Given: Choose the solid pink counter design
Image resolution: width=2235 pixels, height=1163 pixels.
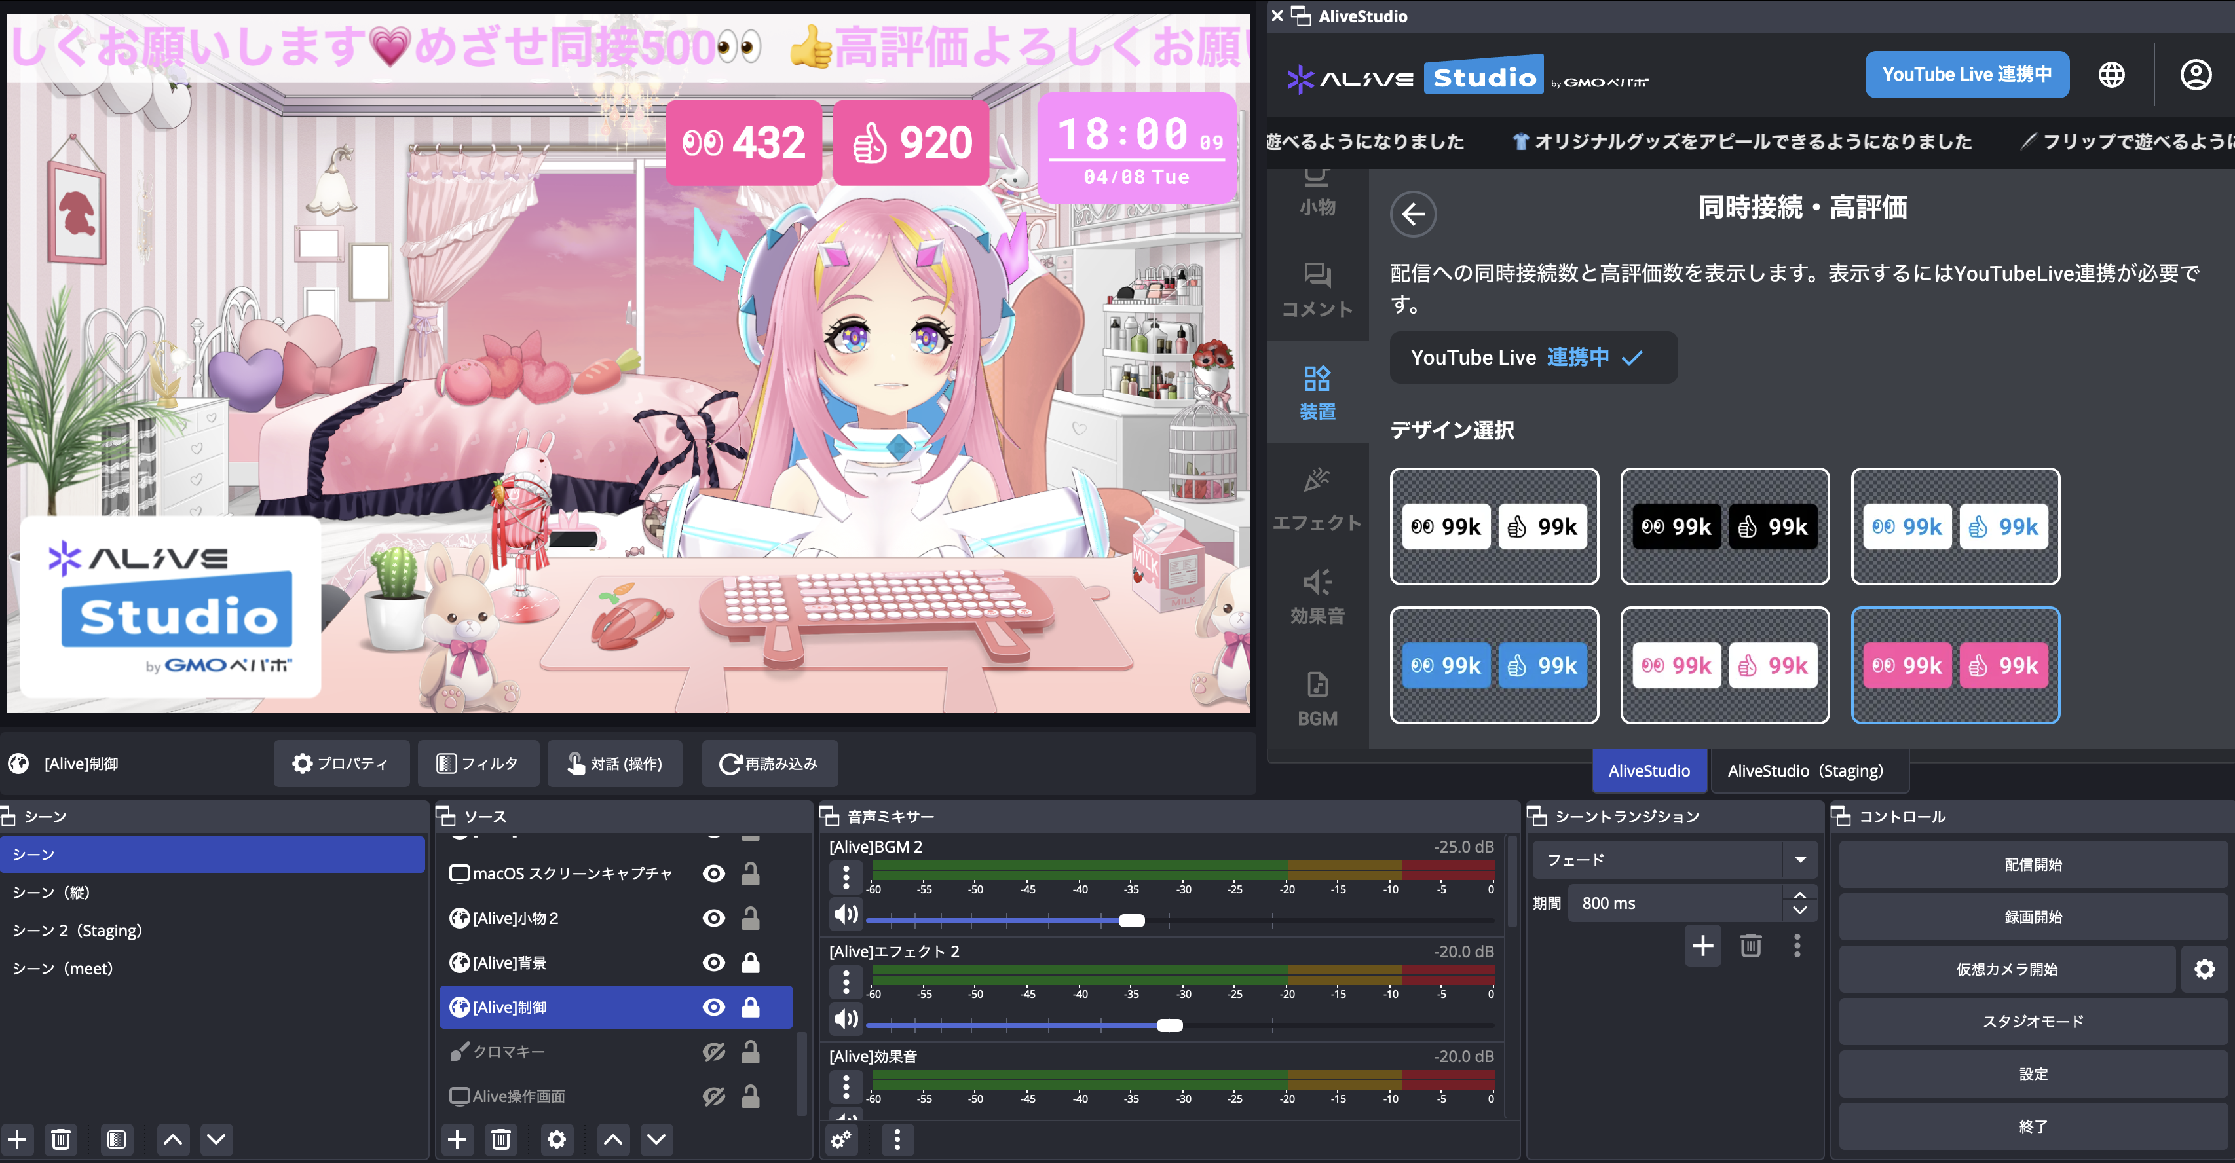Looking at the screenshot, I should click(x=1956, y=665).
